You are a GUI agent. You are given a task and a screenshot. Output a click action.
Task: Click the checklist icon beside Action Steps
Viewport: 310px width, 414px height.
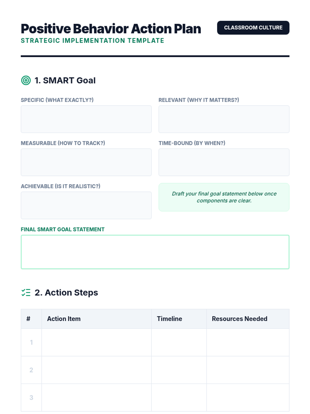(x=26, y=293)
